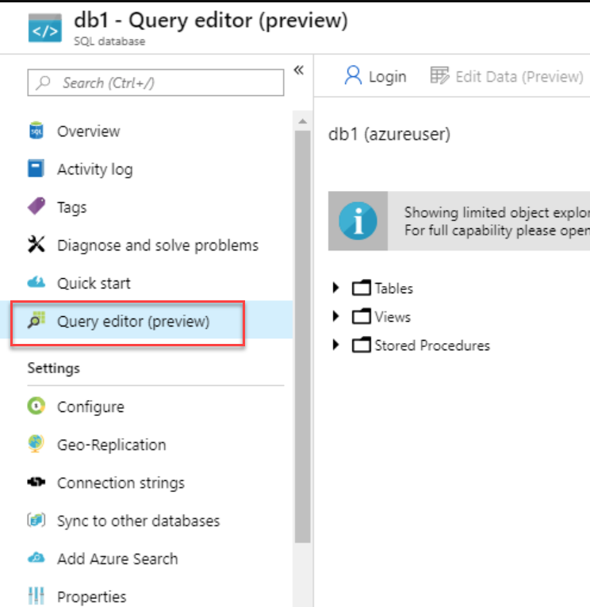
Task: Click the Login button
Action: click(x=375, y=76)
